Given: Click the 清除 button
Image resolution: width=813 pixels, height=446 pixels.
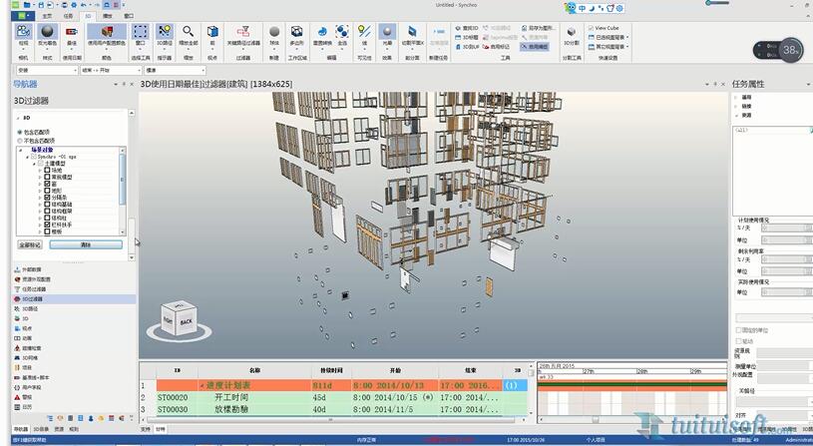Looking at the screenshot, I should click(x=86, y=243).
